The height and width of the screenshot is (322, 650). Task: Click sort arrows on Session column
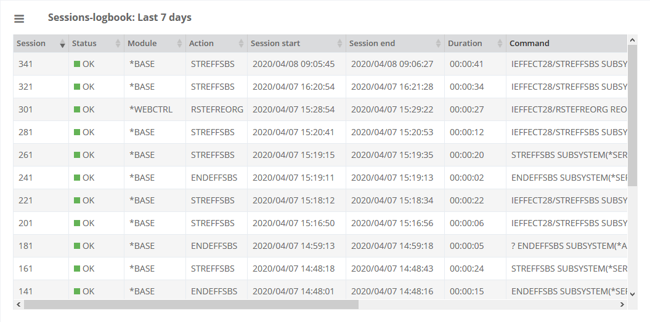[62, 44]
